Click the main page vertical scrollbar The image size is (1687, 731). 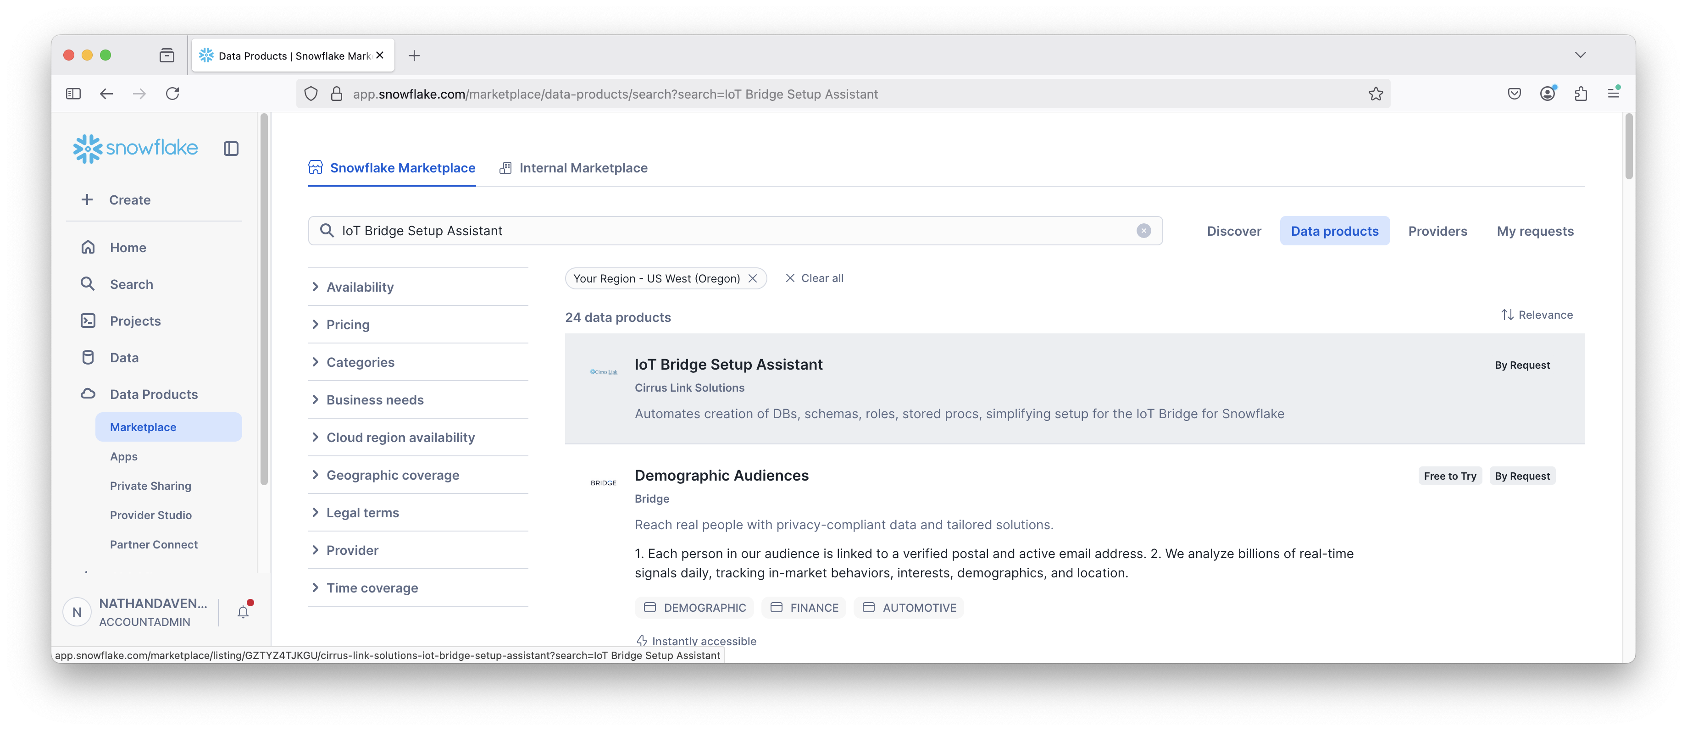point(1628,147)
